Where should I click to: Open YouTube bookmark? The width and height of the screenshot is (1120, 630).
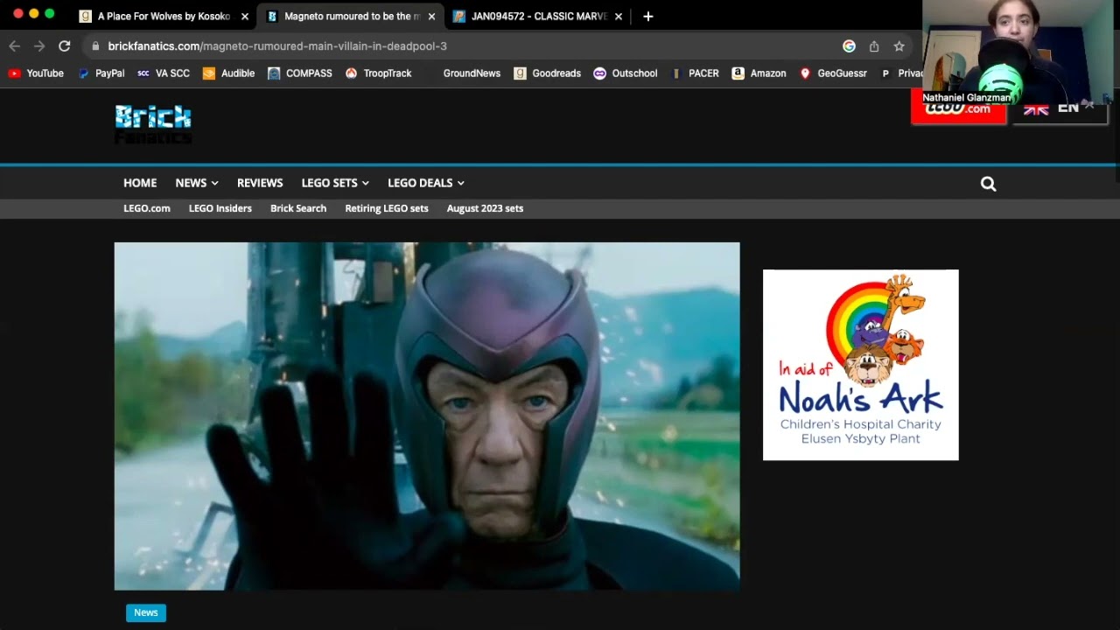tap(36, 73)
